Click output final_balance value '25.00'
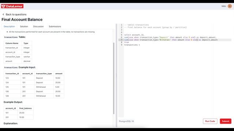Viewport: 234px width, 131px height. 22,113
